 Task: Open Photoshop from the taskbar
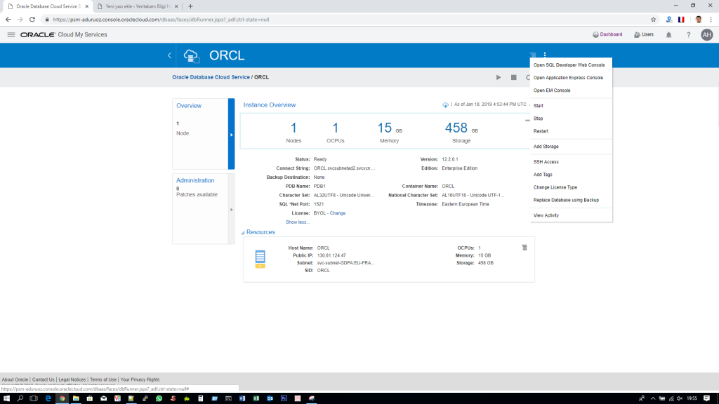(284, 398)
